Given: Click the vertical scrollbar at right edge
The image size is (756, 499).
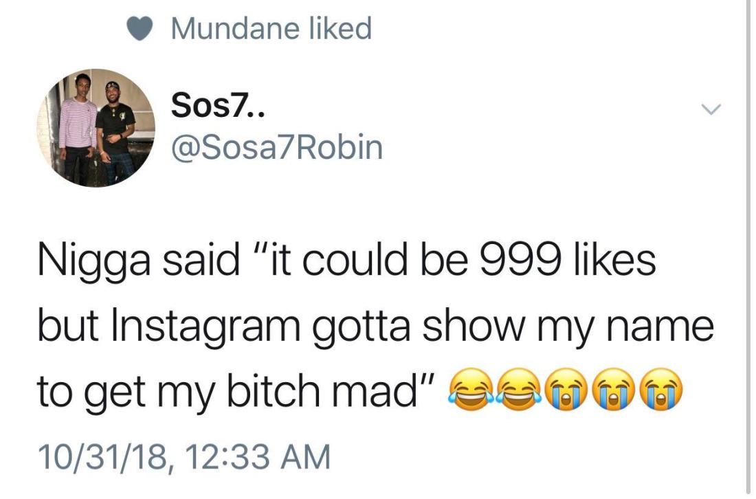Looking at the screenshot, I should click(748, 249).
